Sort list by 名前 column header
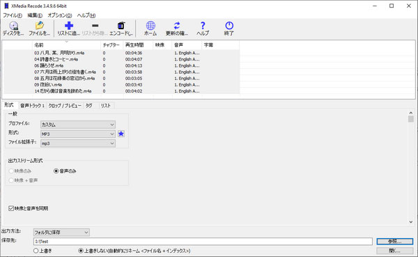Viewport: 418px width, 257px height. coord(66,45)
